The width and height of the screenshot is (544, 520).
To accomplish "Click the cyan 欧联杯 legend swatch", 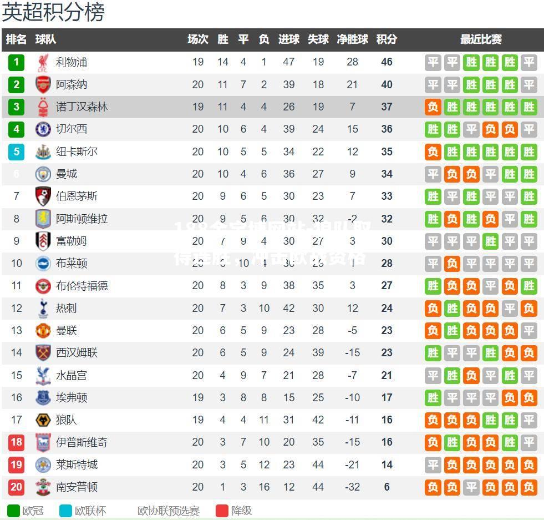I will (x=65, y=511).
